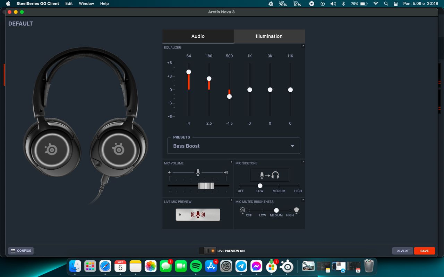
Task: Select the Audio tab
Action: [198, 36]
